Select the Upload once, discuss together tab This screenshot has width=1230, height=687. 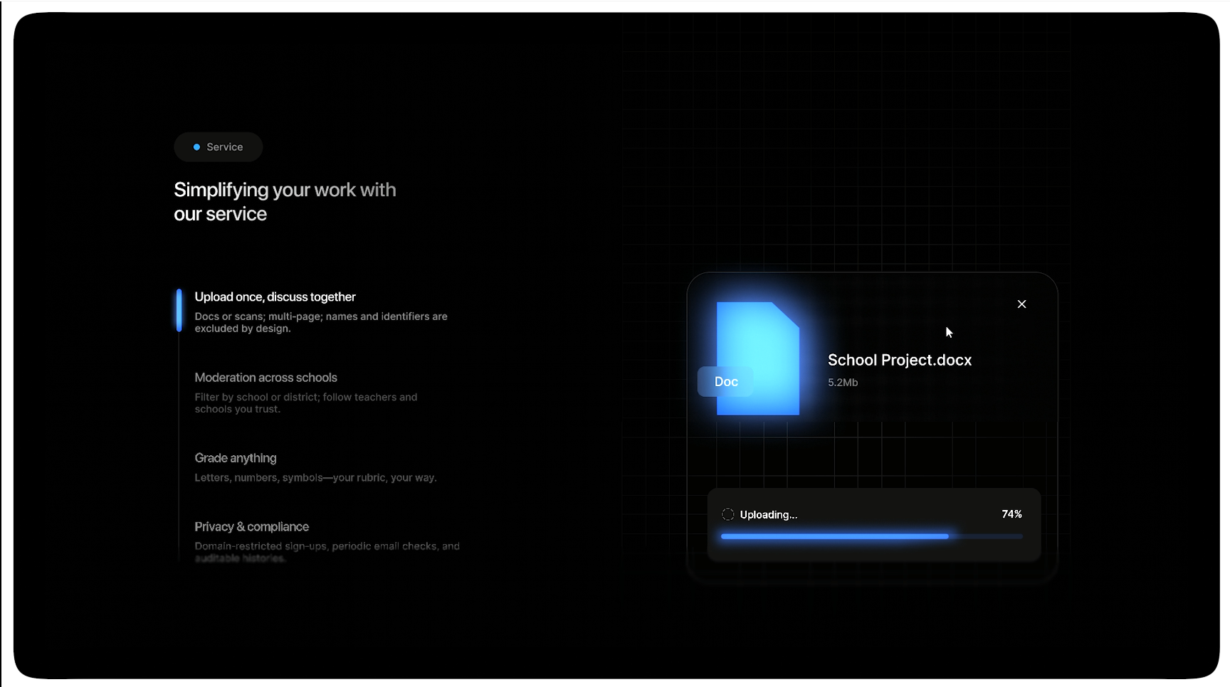click(x=275, y=297)
